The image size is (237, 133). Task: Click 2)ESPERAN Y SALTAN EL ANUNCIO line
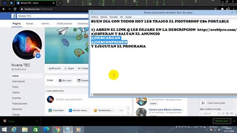tap(125, 34)
